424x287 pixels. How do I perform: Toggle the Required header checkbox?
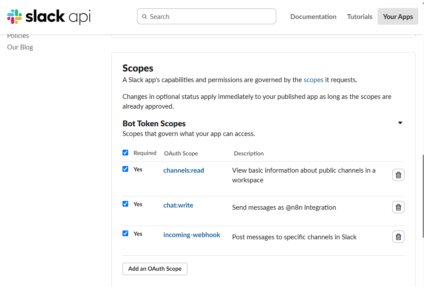pos(126,152)
